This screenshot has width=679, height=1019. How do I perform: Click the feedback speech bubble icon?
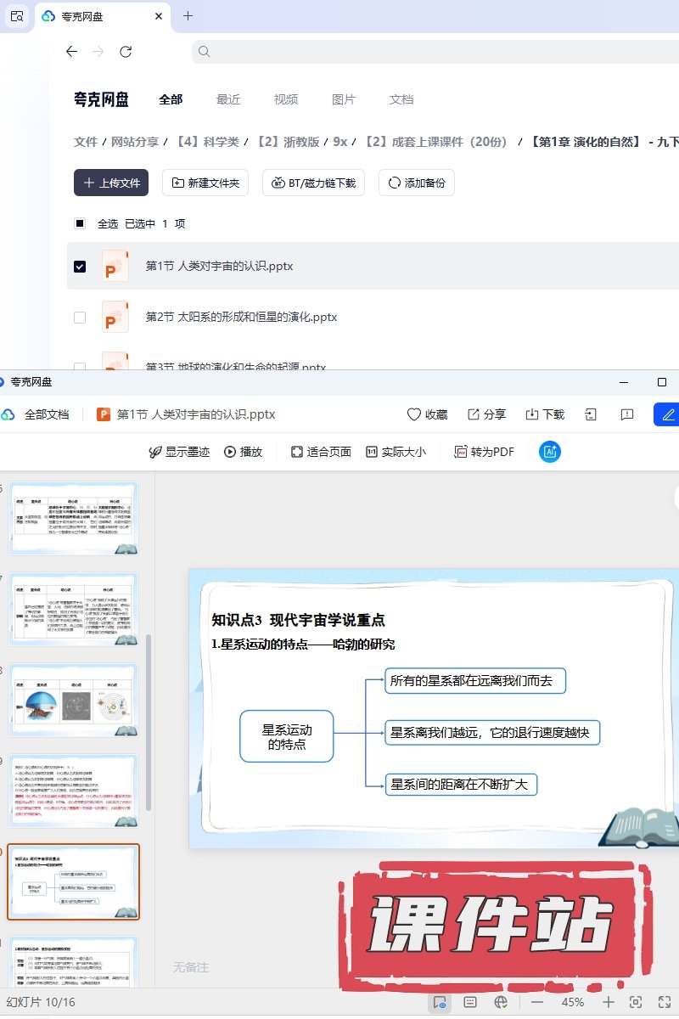pyautogui.click(x=627, y=414)
